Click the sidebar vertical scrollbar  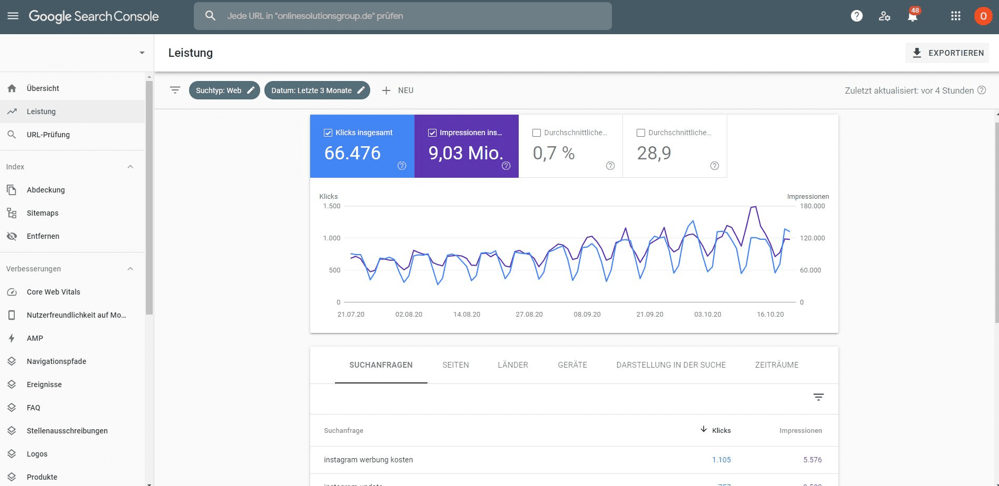click(x=149, y=197)
